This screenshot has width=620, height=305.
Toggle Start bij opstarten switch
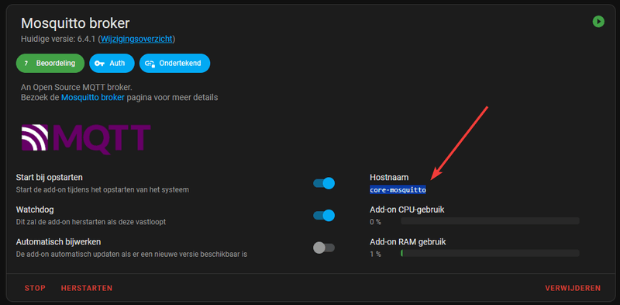click(x=324, y=183)
